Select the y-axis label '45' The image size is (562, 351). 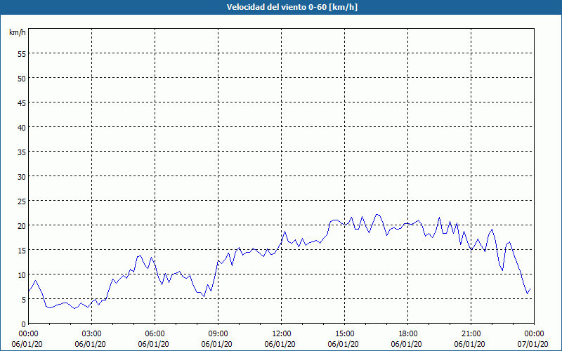click(22, 102)
